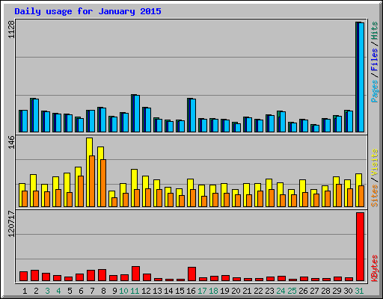Click day 15 on the x-axis
This screenshot has width=383, height=299.
(x=180, y=291)
